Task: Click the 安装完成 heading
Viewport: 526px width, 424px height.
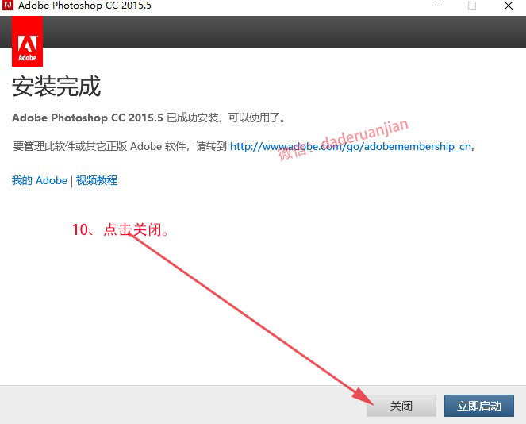Action: coord(56,87)
